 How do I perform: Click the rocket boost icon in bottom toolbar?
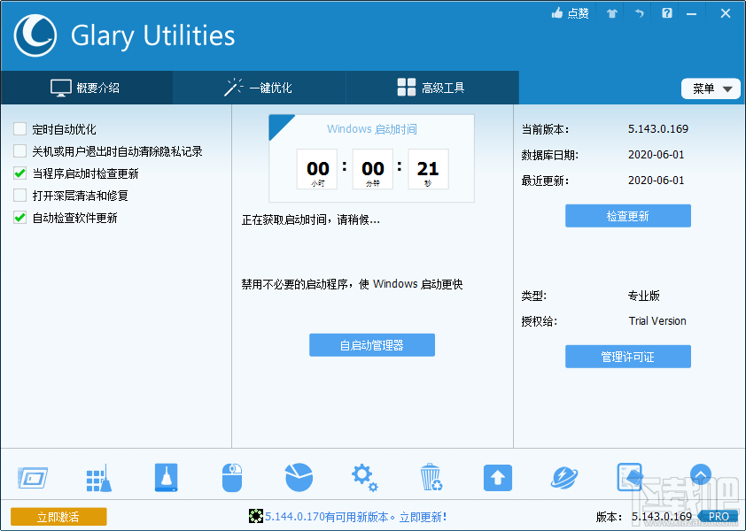563,477
